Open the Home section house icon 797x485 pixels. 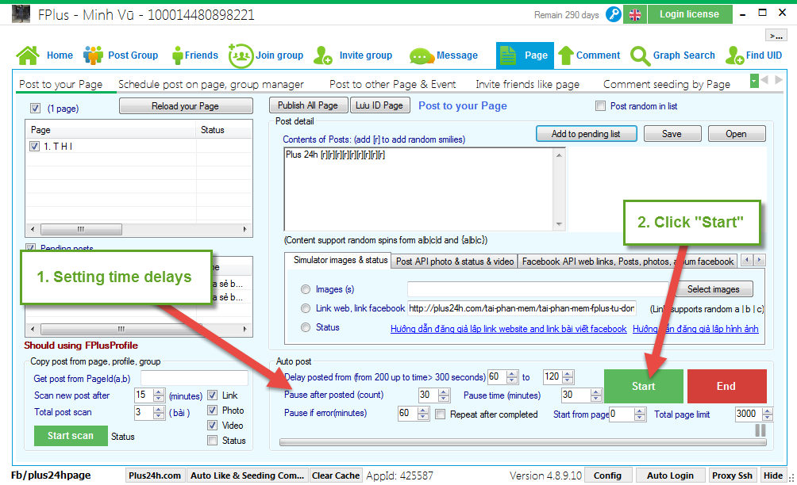28,55
